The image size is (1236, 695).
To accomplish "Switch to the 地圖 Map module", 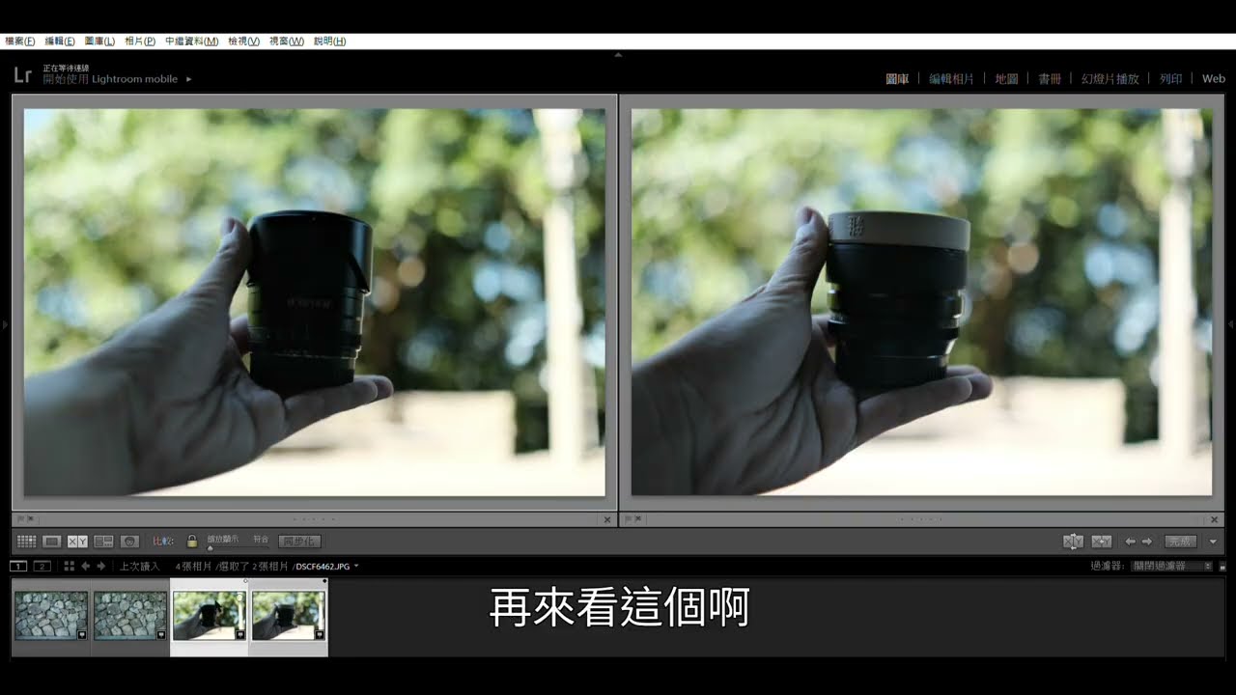I will (x=1006, y=79).
